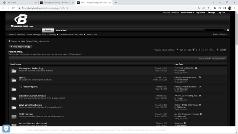Click the next page arrow icon

(x=218, y=50)
